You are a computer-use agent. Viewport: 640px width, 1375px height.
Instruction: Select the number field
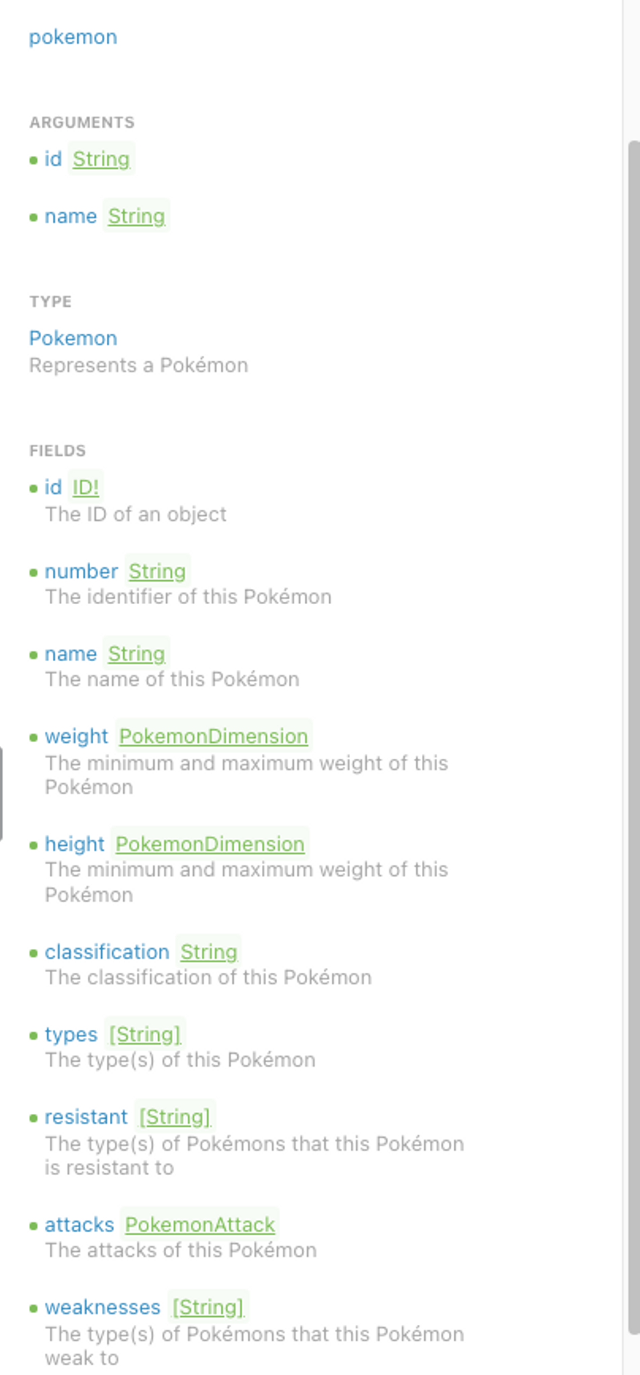[81, 572]
